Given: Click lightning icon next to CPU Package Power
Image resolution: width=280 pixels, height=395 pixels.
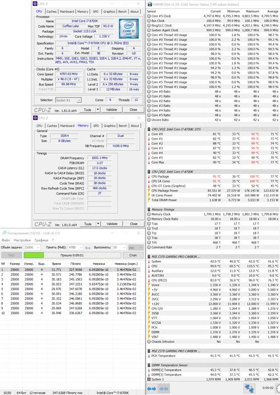Looking at the screenshot, I should coord(149,190).
